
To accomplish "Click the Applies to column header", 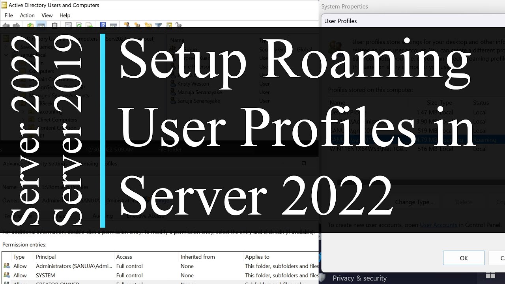I will (x=257, y=257).
